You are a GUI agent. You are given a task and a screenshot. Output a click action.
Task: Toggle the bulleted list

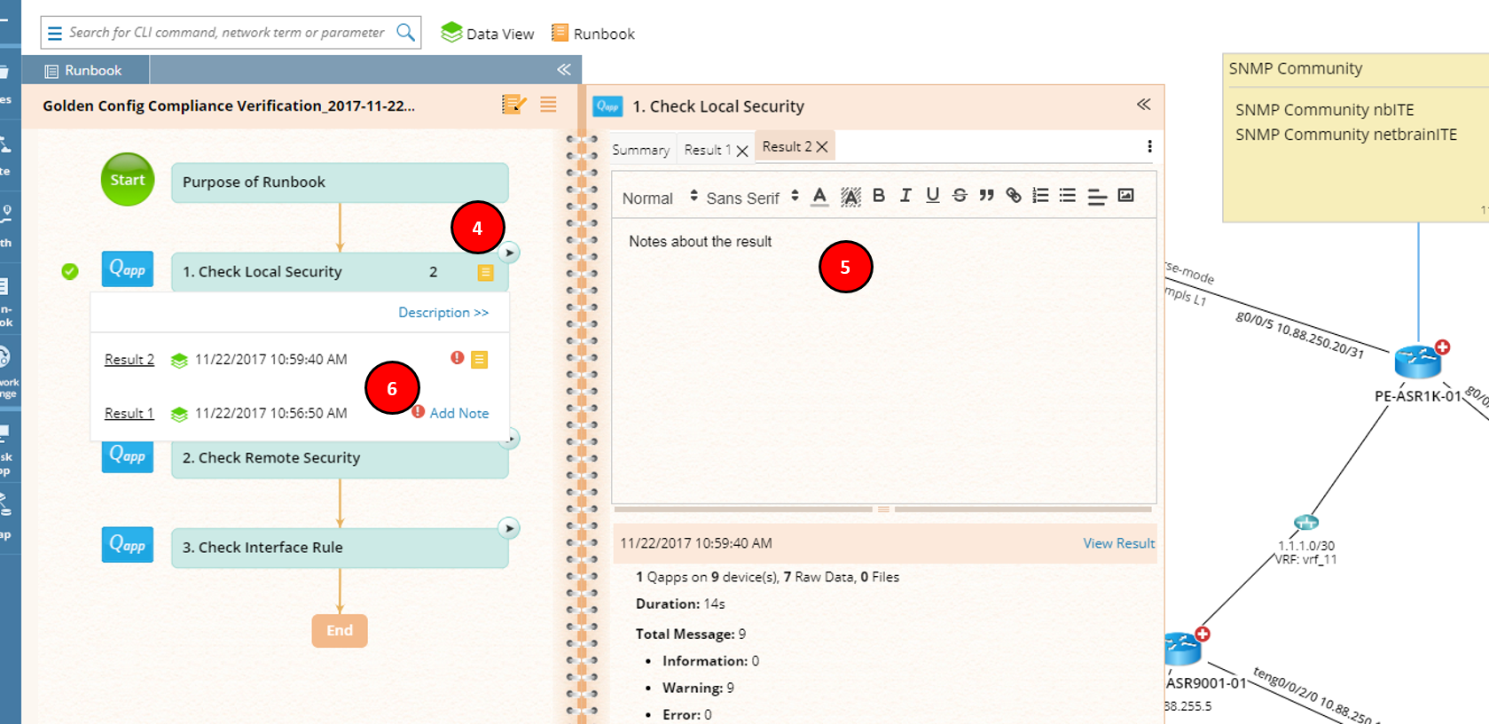point(1068,196)
